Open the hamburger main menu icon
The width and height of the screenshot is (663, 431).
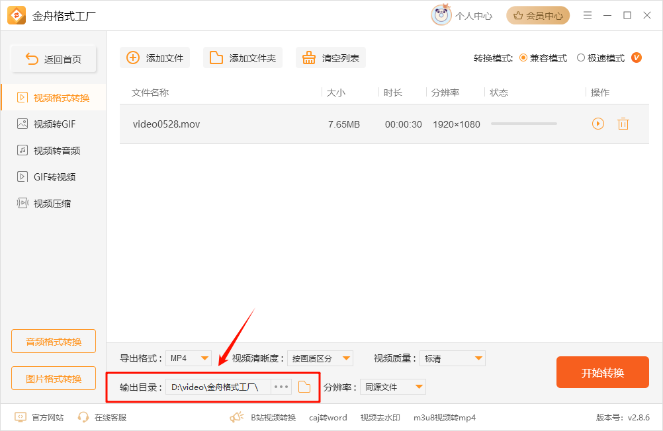588,16
